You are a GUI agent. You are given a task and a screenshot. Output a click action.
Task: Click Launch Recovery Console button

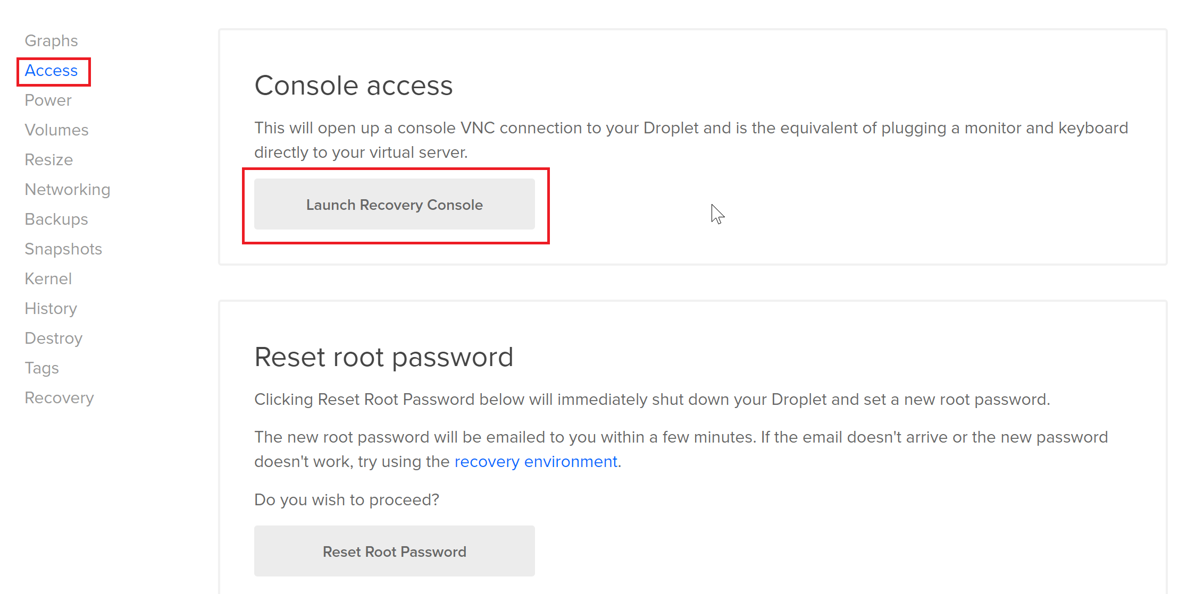point(394,205)
